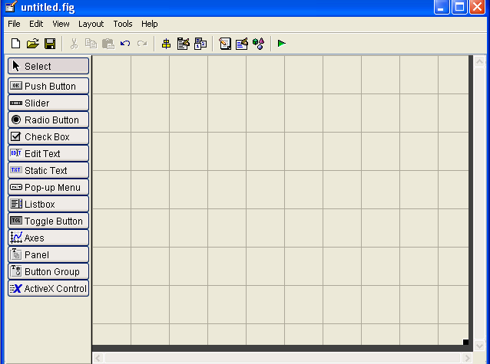This screenshot has width=490, height=364.
Task: Click the vertical scrollbar down arrow
Action: click(479, 346)
